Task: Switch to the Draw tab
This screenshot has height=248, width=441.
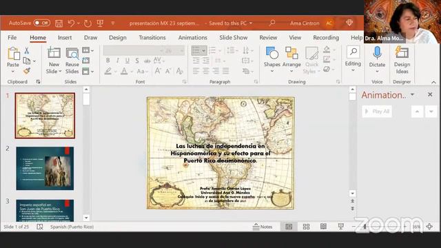Action: (90, 37)
